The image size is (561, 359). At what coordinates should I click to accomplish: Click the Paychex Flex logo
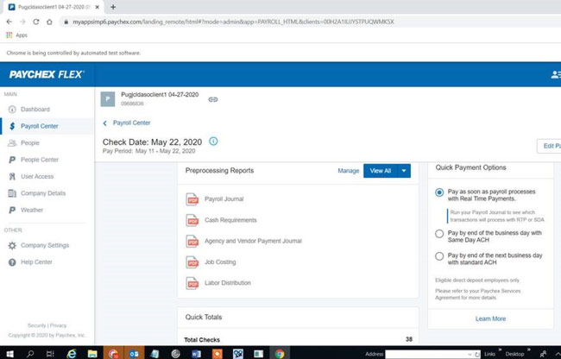pyautogui.click(x=47, y=74)
